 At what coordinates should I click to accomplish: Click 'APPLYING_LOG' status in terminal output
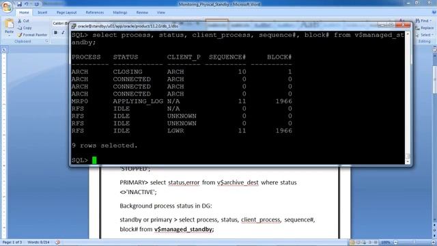tap(138, 101)
